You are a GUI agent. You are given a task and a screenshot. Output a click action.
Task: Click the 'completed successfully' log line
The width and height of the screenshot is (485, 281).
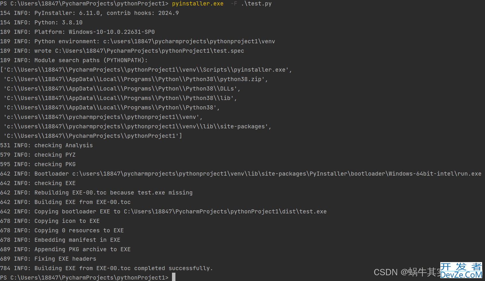pos(107,268)
